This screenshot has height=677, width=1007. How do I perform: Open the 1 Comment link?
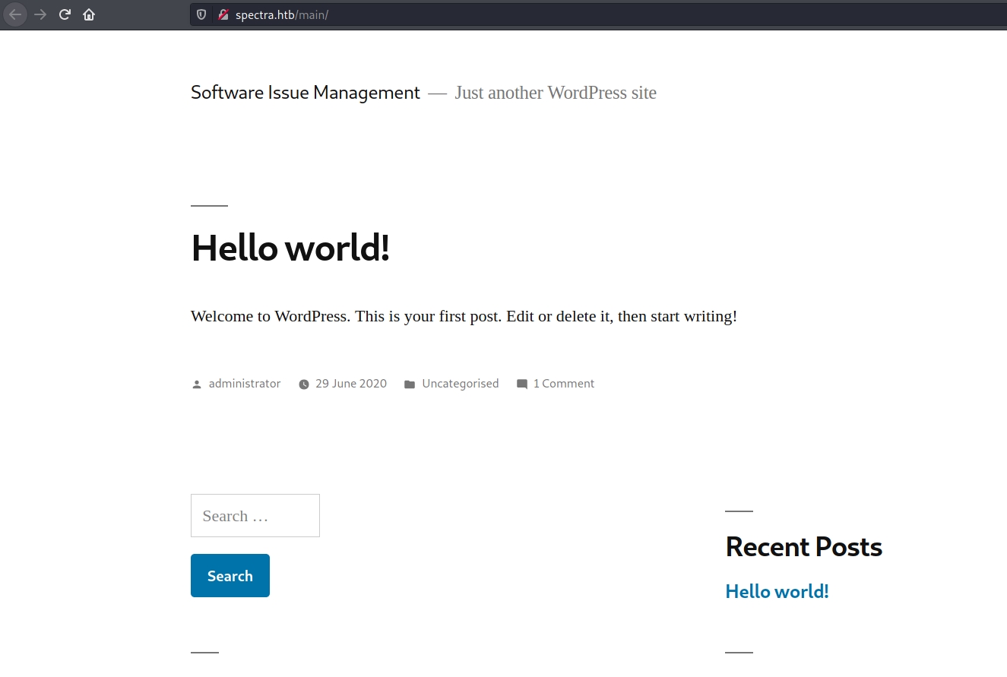[x=563, y=384]
